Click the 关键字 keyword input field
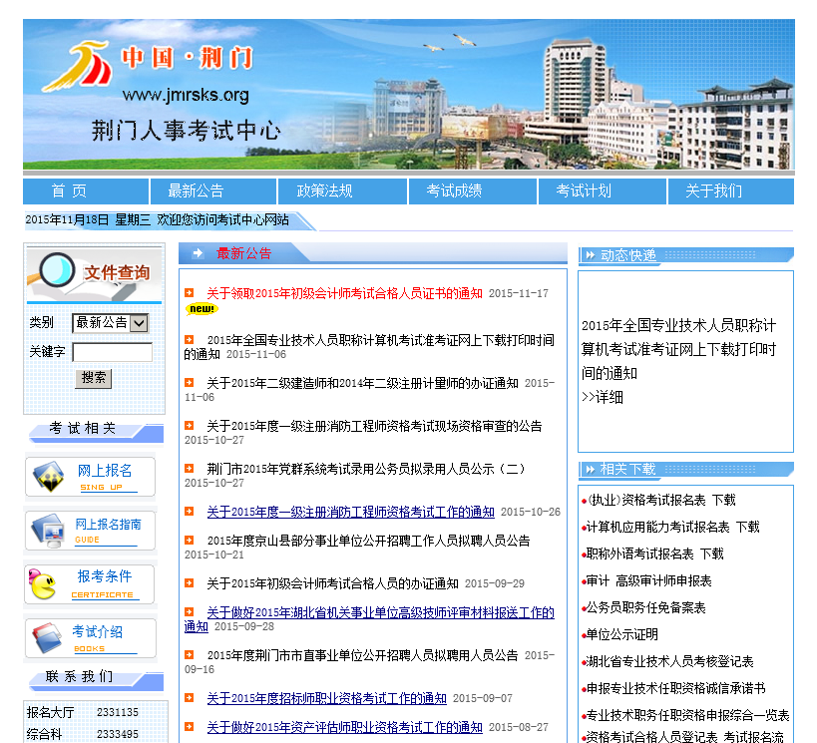The image size is (817, 743). point(112,352)
